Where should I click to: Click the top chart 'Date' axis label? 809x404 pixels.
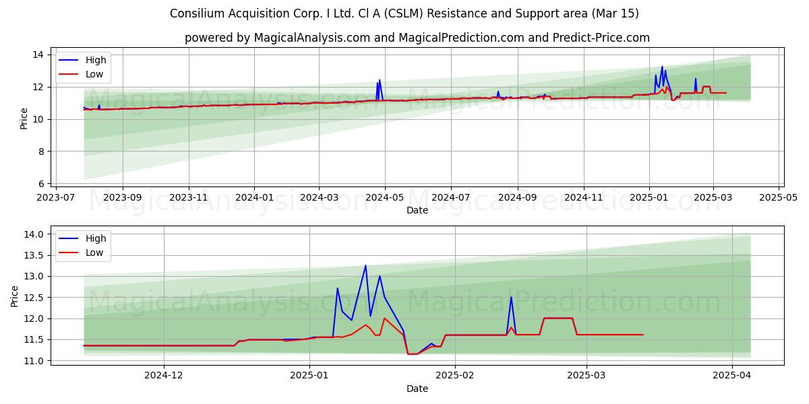tap(417, 210)
